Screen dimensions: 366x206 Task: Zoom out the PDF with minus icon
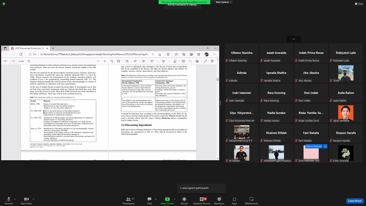point(98,61)
